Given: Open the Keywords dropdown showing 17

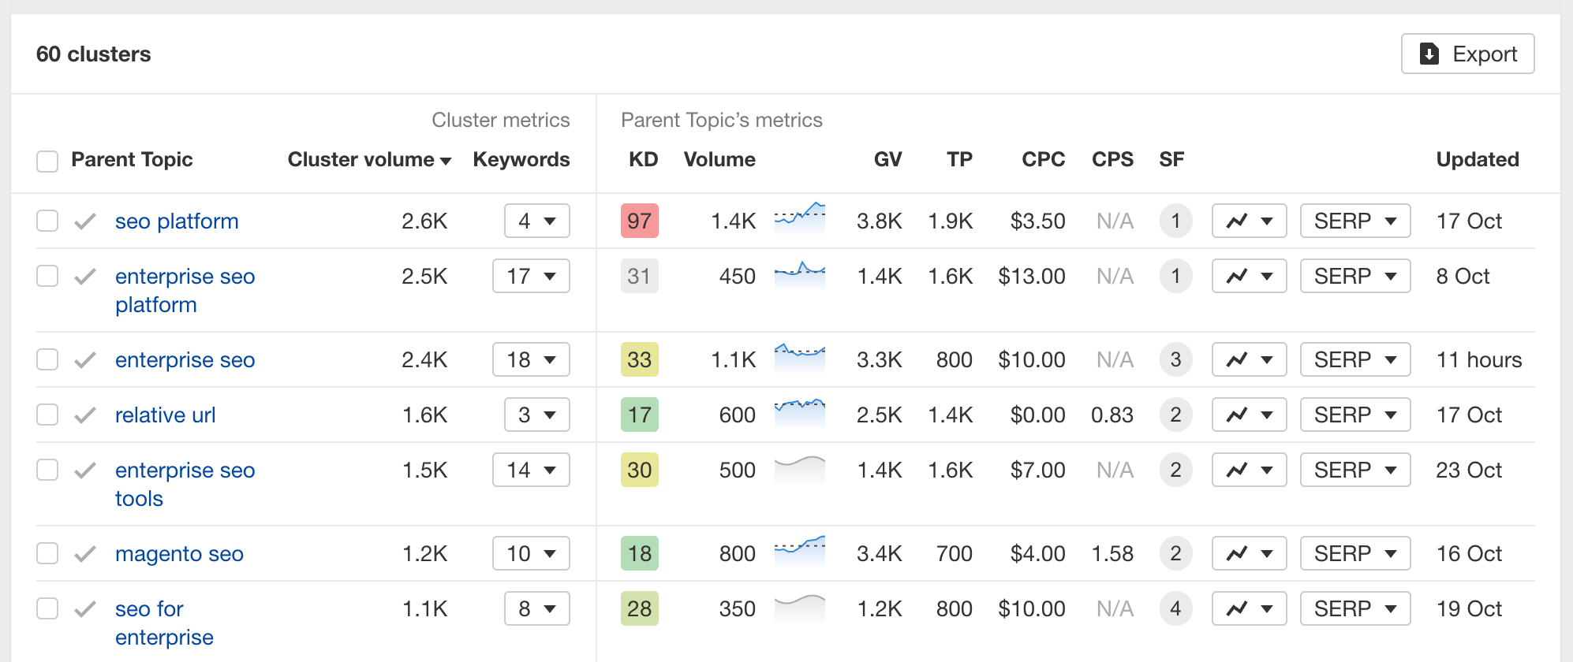Looking at the screenshot, I should (531, 276).
